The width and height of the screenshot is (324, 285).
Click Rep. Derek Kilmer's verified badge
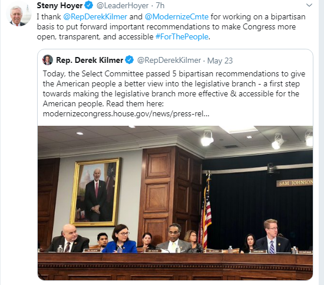[x=130, y=60]
